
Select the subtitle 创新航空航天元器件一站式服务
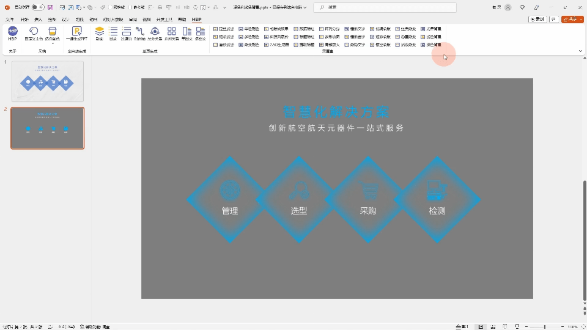pos(336,128)
